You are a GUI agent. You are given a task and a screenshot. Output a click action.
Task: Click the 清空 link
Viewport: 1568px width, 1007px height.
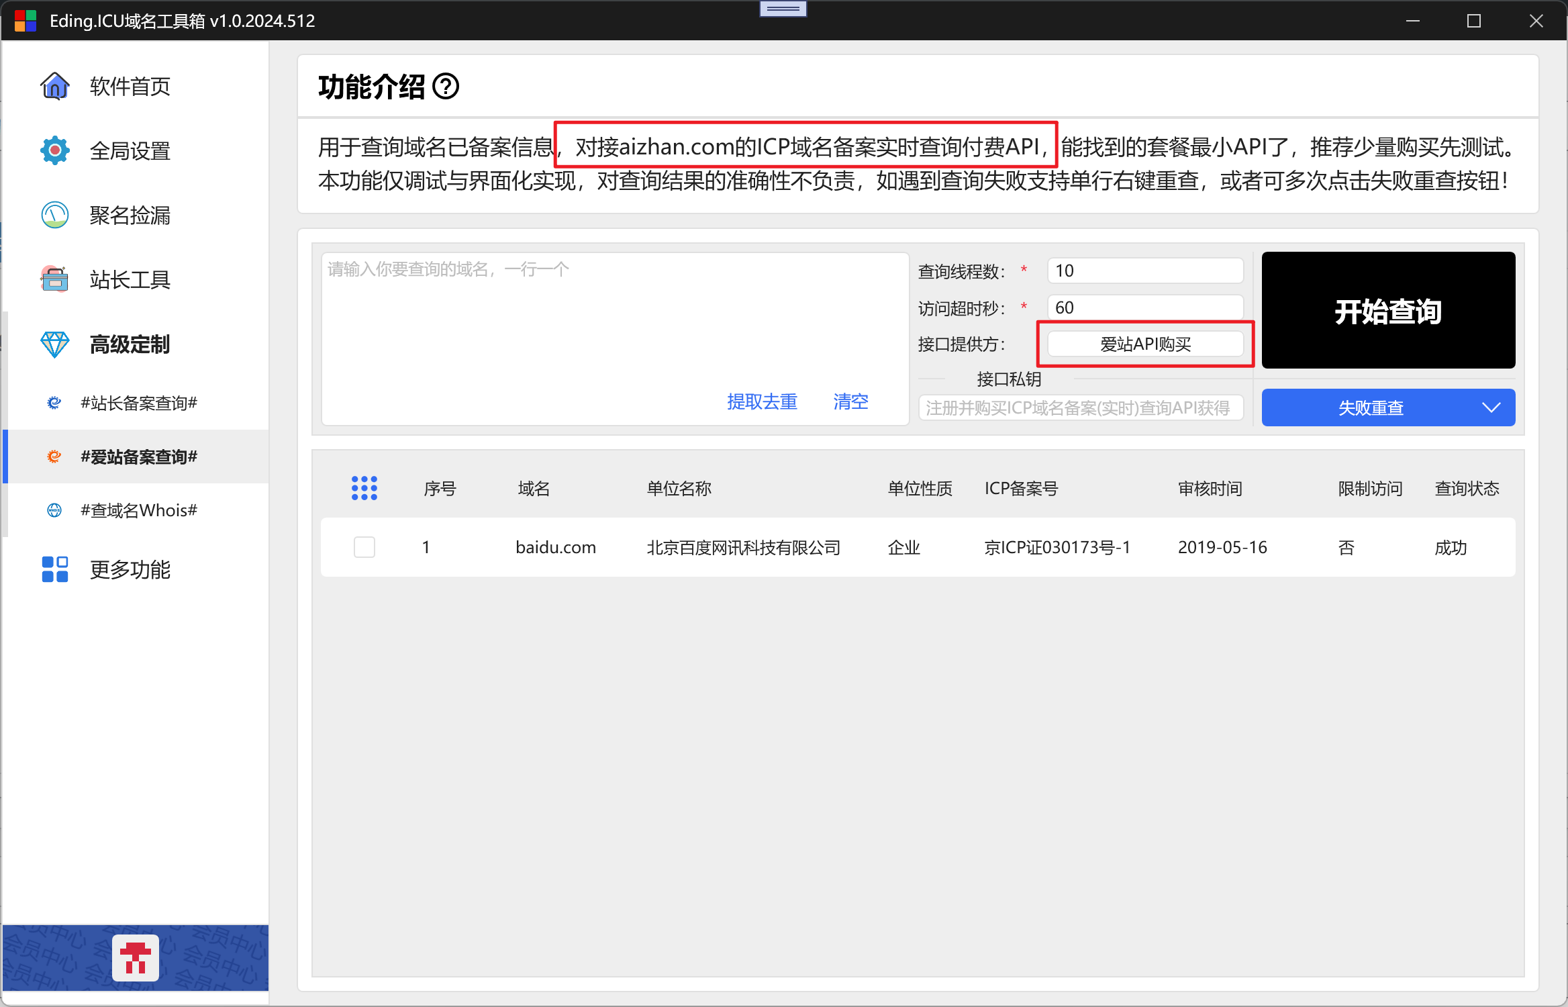850,401
